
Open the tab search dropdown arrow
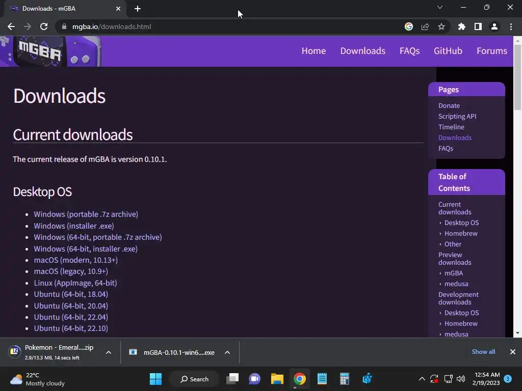tap(440, 7)
